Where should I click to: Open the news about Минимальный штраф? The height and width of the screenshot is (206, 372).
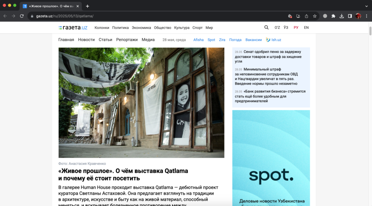(267, 76)
